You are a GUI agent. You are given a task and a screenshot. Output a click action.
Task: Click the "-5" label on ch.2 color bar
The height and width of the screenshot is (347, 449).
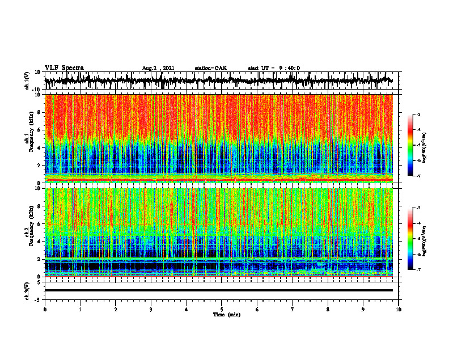[418, 239]
